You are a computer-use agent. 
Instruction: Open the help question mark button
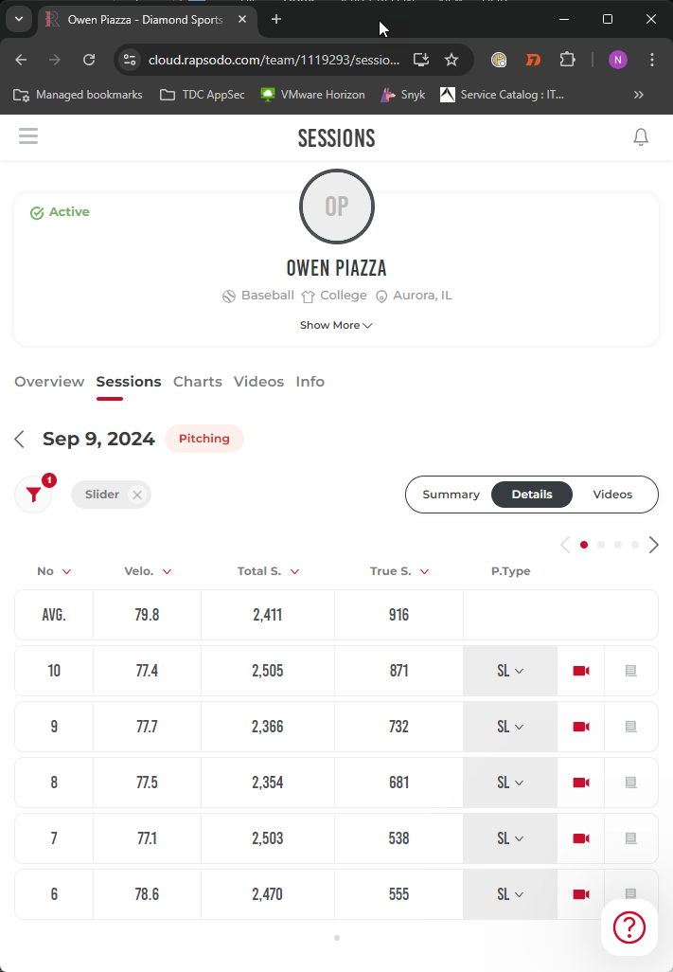point(629,927)
